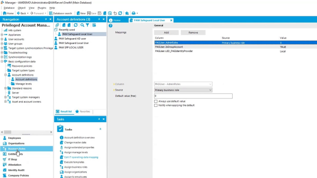The width and height of the screenshot is (317, 178).
Task: Close the PAM Safeguard Local User tab
Action: (x=171, y=20)
